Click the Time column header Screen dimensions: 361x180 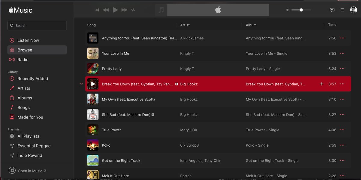pyautogui.click(x=332, y=25)
